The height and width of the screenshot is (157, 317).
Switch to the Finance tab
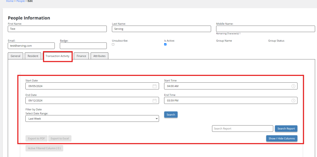click(81, 56)
